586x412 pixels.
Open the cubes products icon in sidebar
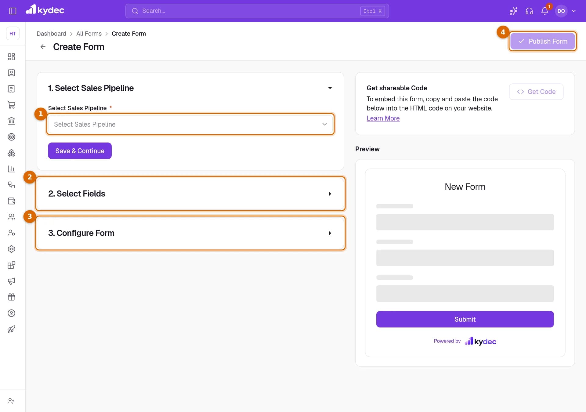point(11,153)
